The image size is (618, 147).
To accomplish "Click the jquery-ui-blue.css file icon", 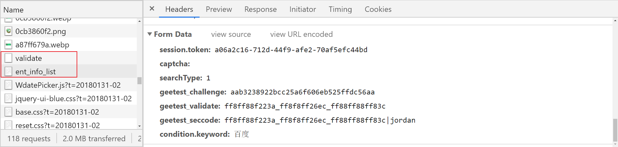I will [8, 98].
